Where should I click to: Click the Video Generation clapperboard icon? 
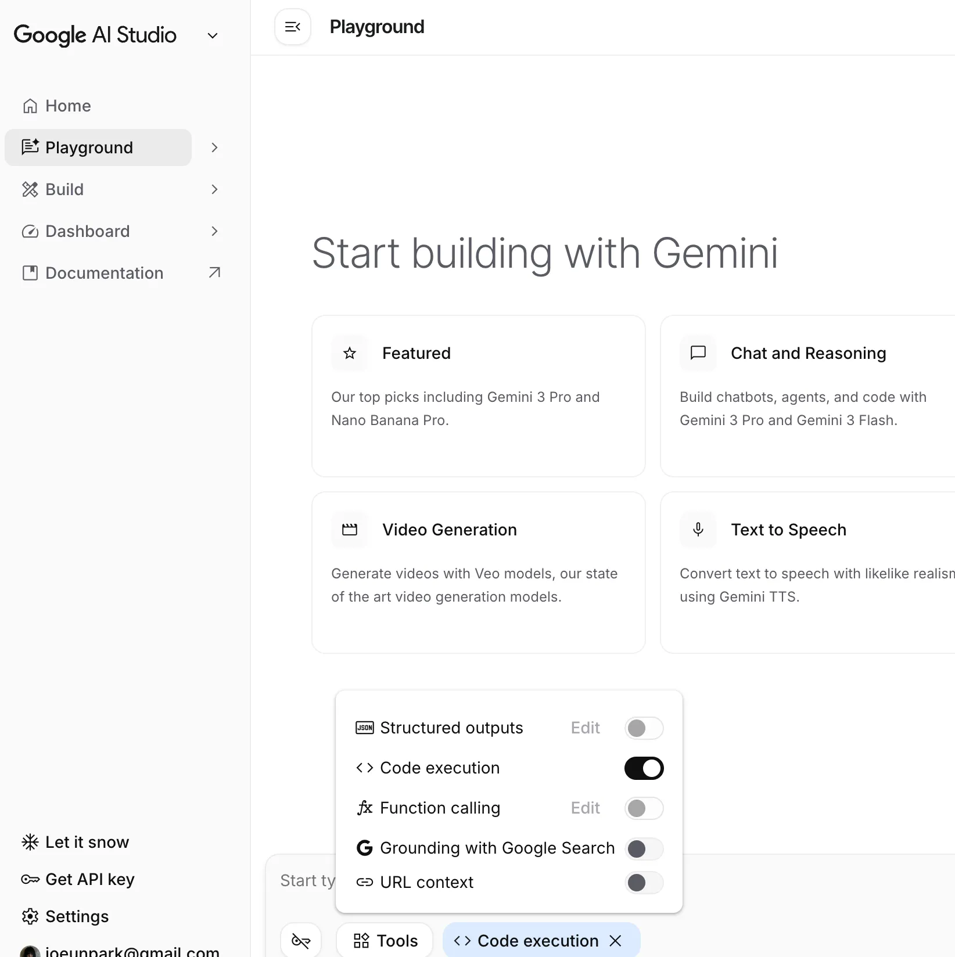(x=350, y=530)
